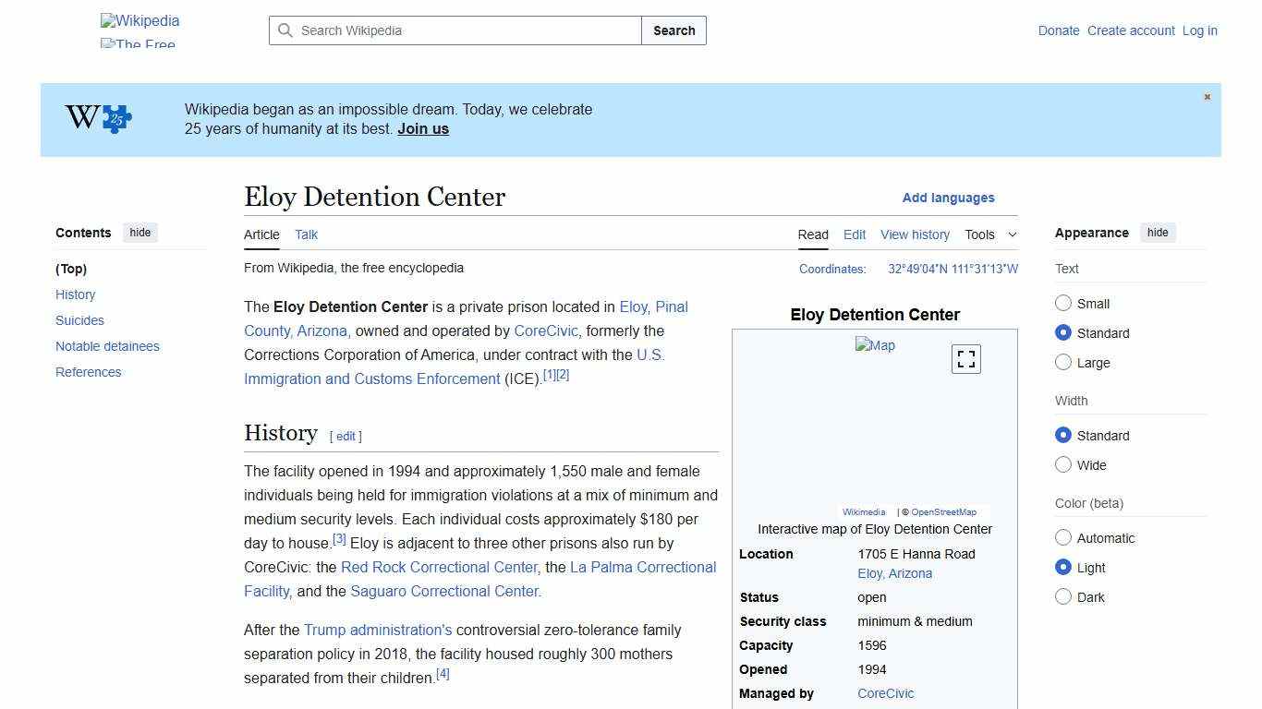Click the Wikimedia link on the map
This screenshot has height=709, width=1262.
(x=863, y=511)
